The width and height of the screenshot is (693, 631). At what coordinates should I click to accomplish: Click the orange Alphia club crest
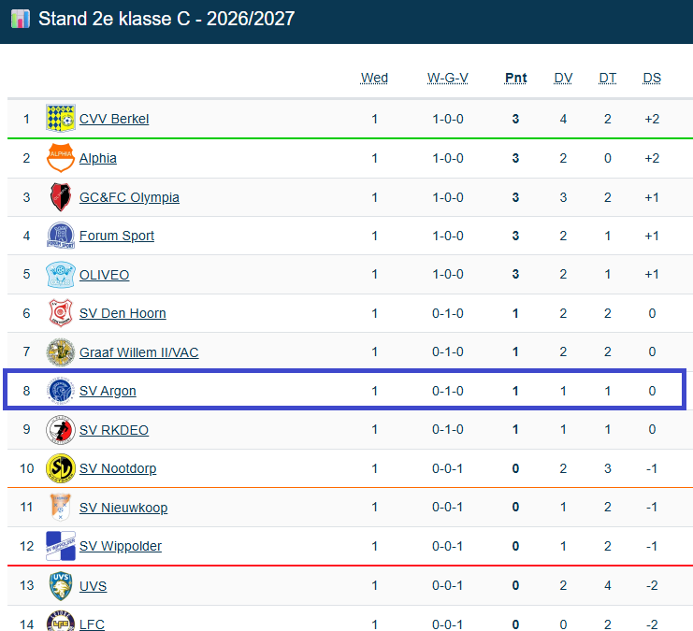[x=61, y=158]
